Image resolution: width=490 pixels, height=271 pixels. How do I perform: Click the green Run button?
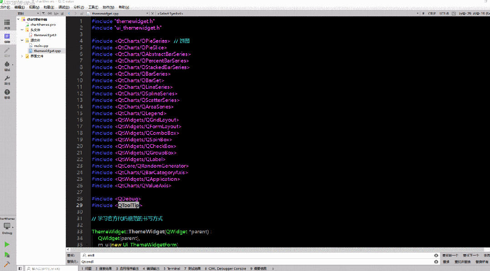tap(7, 245)
